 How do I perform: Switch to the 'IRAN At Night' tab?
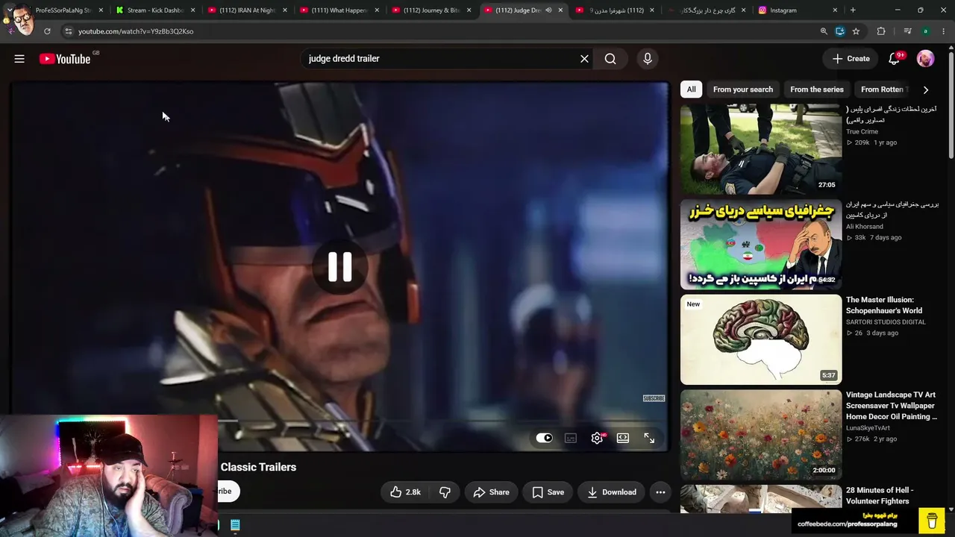point(247,10)
